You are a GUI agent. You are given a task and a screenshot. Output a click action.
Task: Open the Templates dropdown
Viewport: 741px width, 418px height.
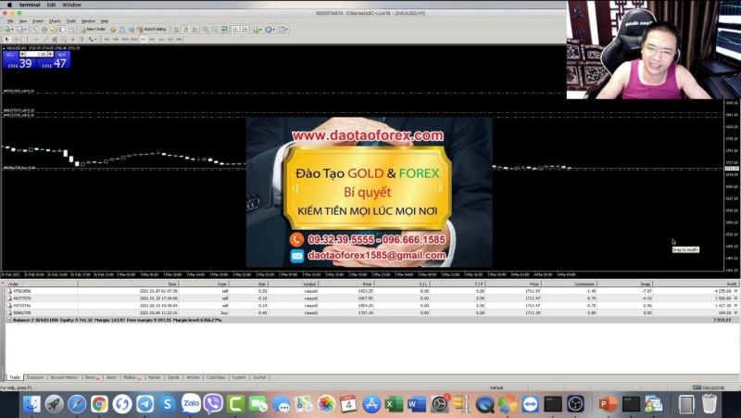coord(283,30)
